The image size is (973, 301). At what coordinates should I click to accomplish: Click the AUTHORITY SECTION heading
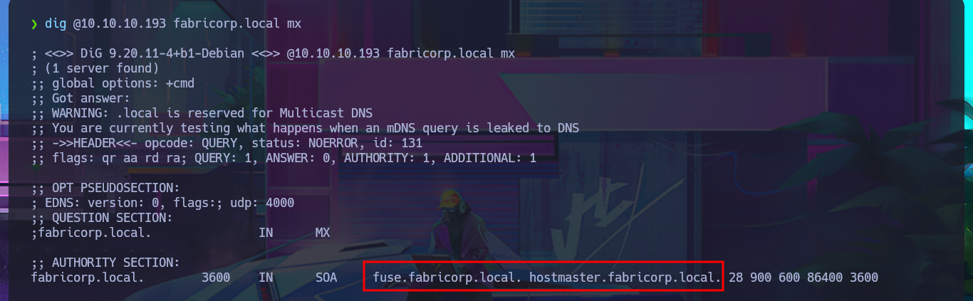[105, 263]
